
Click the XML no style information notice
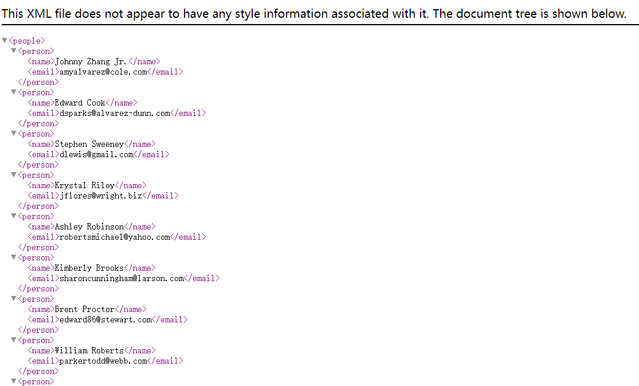pos(314,13)
